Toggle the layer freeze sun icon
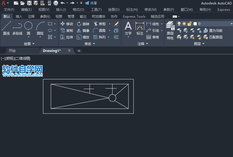The image size is (233, 157). [184, 24]
